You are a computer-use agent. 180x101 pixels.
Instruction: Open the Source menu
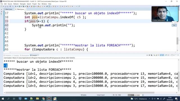tap(10, 4)
